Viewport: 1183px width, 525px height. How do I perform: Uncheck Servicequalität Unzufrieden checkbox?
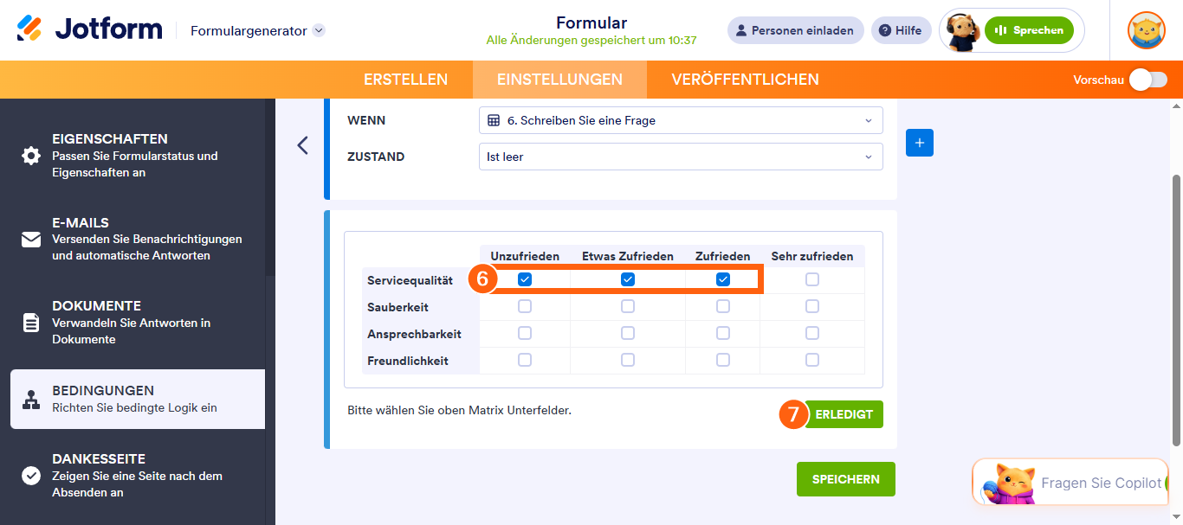pyautogui.click(x=525, y=279)
